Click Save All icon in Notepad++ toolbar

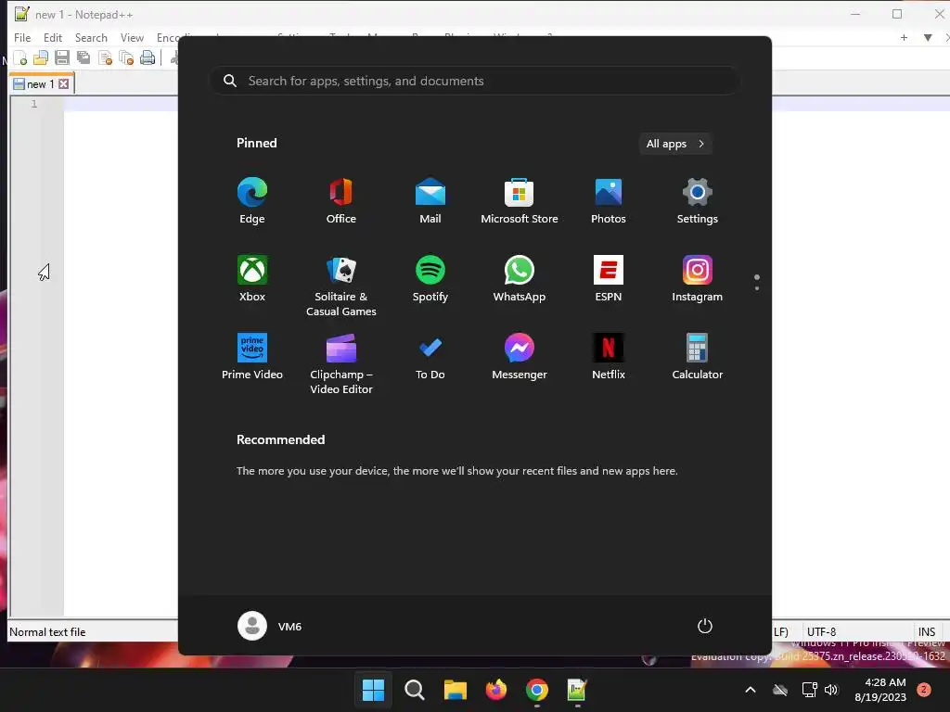tap(83, 58)
